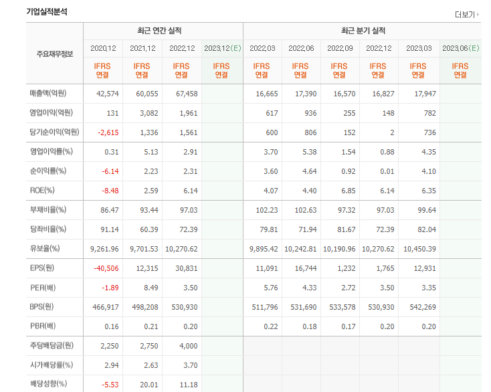Viewport: 491px width, 392px height.
Task: Select the 2023.03 BPS value 542,269
Action: point(423,308)
